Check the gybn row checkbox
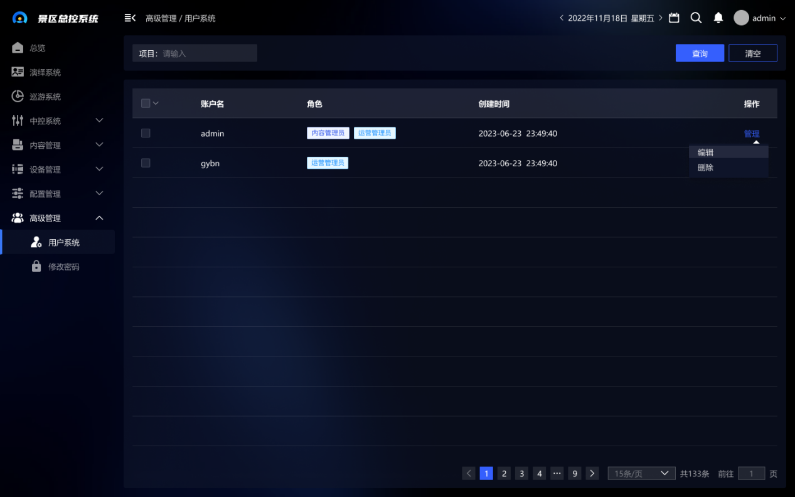Image resolution: width=795 pixels, height=497 pixels. click(146, 163)
